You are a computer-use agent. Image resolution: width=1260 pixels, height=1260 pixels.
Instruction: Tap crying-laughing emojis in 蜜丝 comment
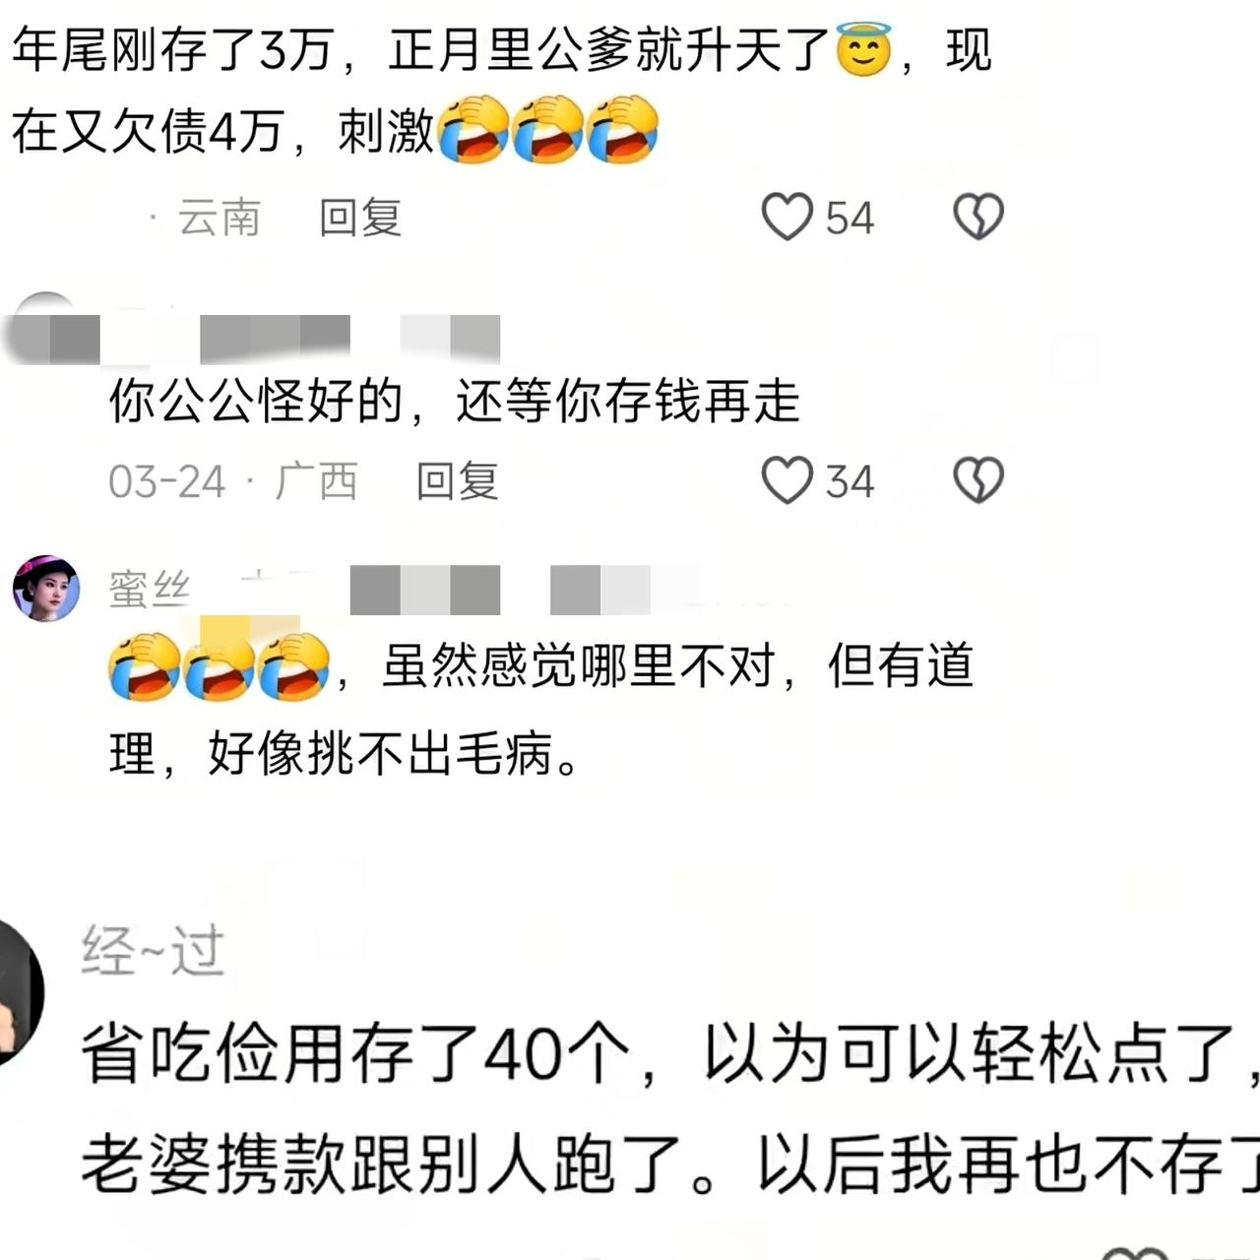219,666
